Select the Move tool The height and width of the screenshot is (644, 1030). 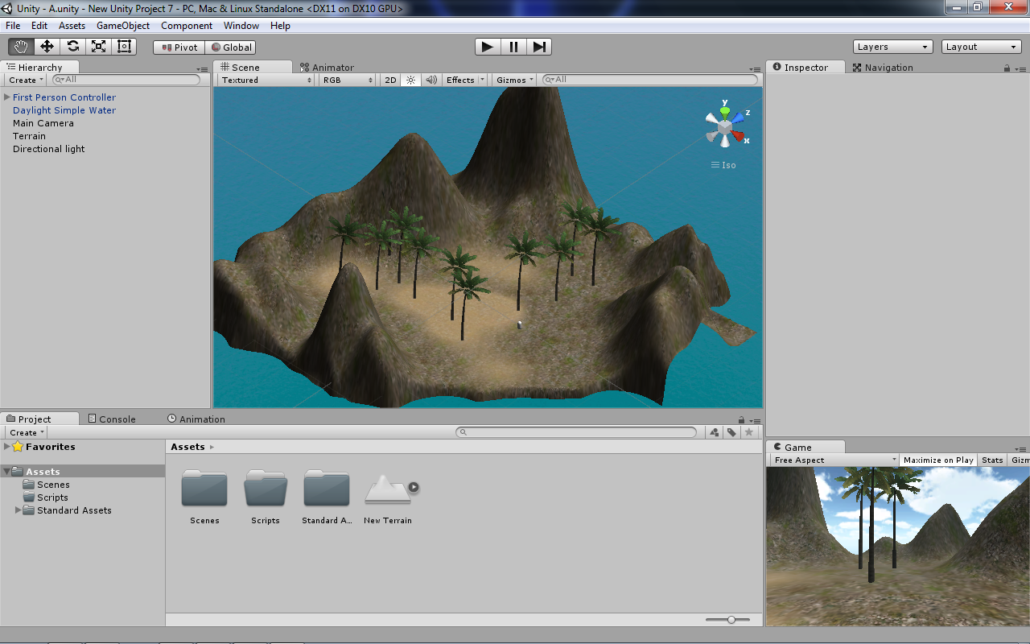click(46, 46)
